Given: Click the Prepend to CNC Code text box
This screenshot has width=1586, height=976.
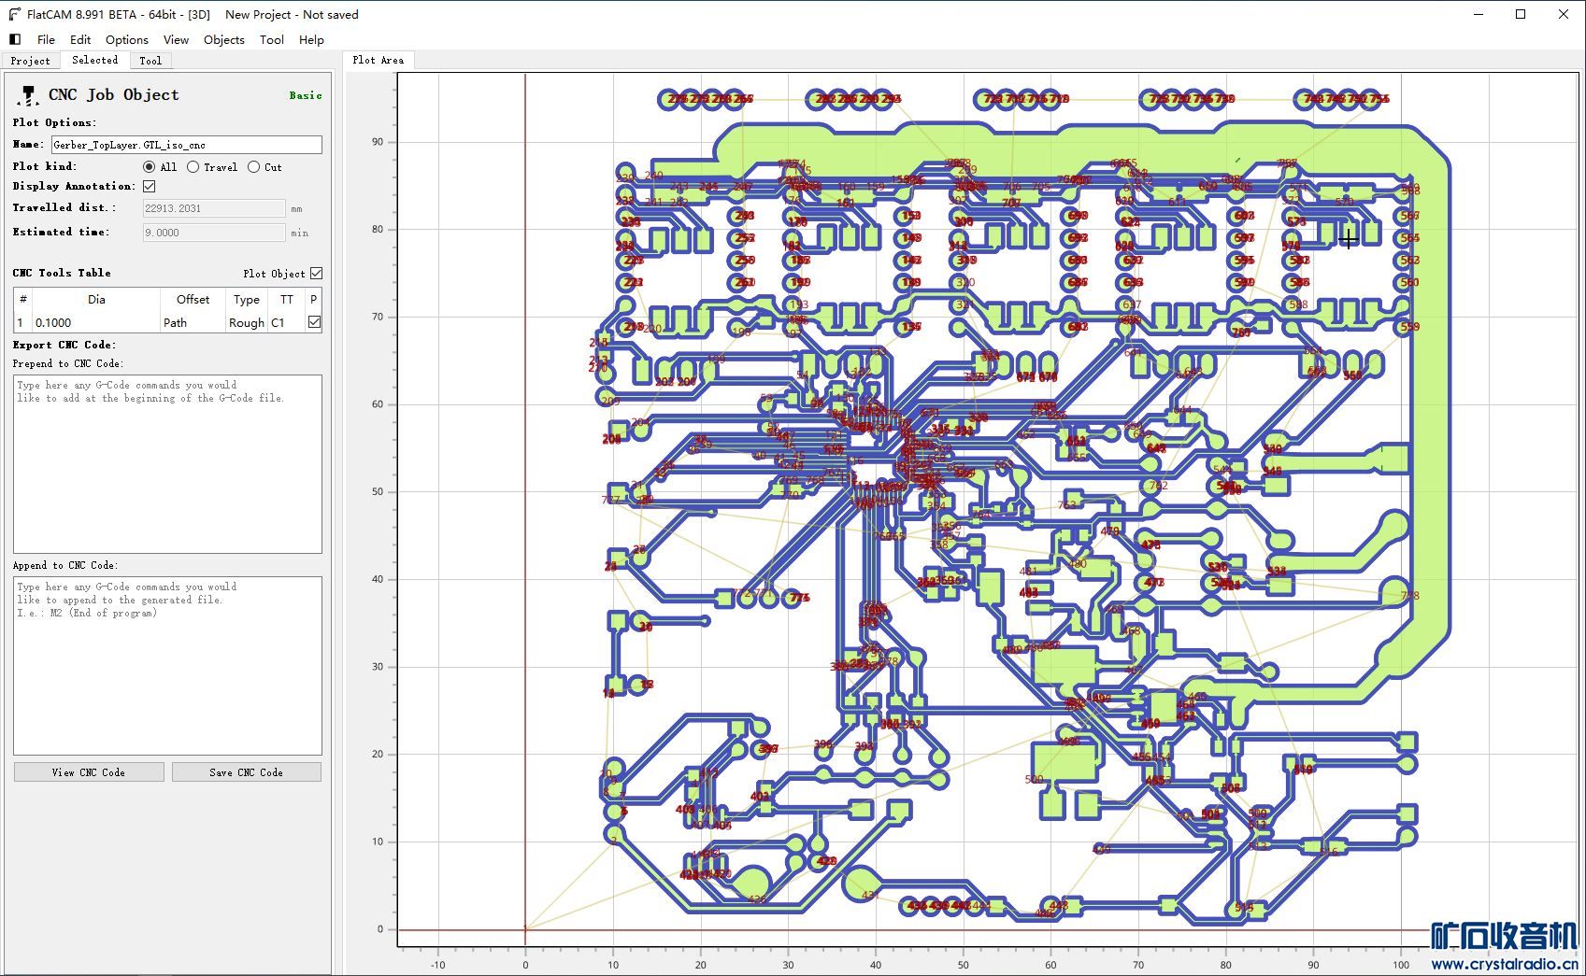Looking at the screenshot, I should click(x=167, y=463).
